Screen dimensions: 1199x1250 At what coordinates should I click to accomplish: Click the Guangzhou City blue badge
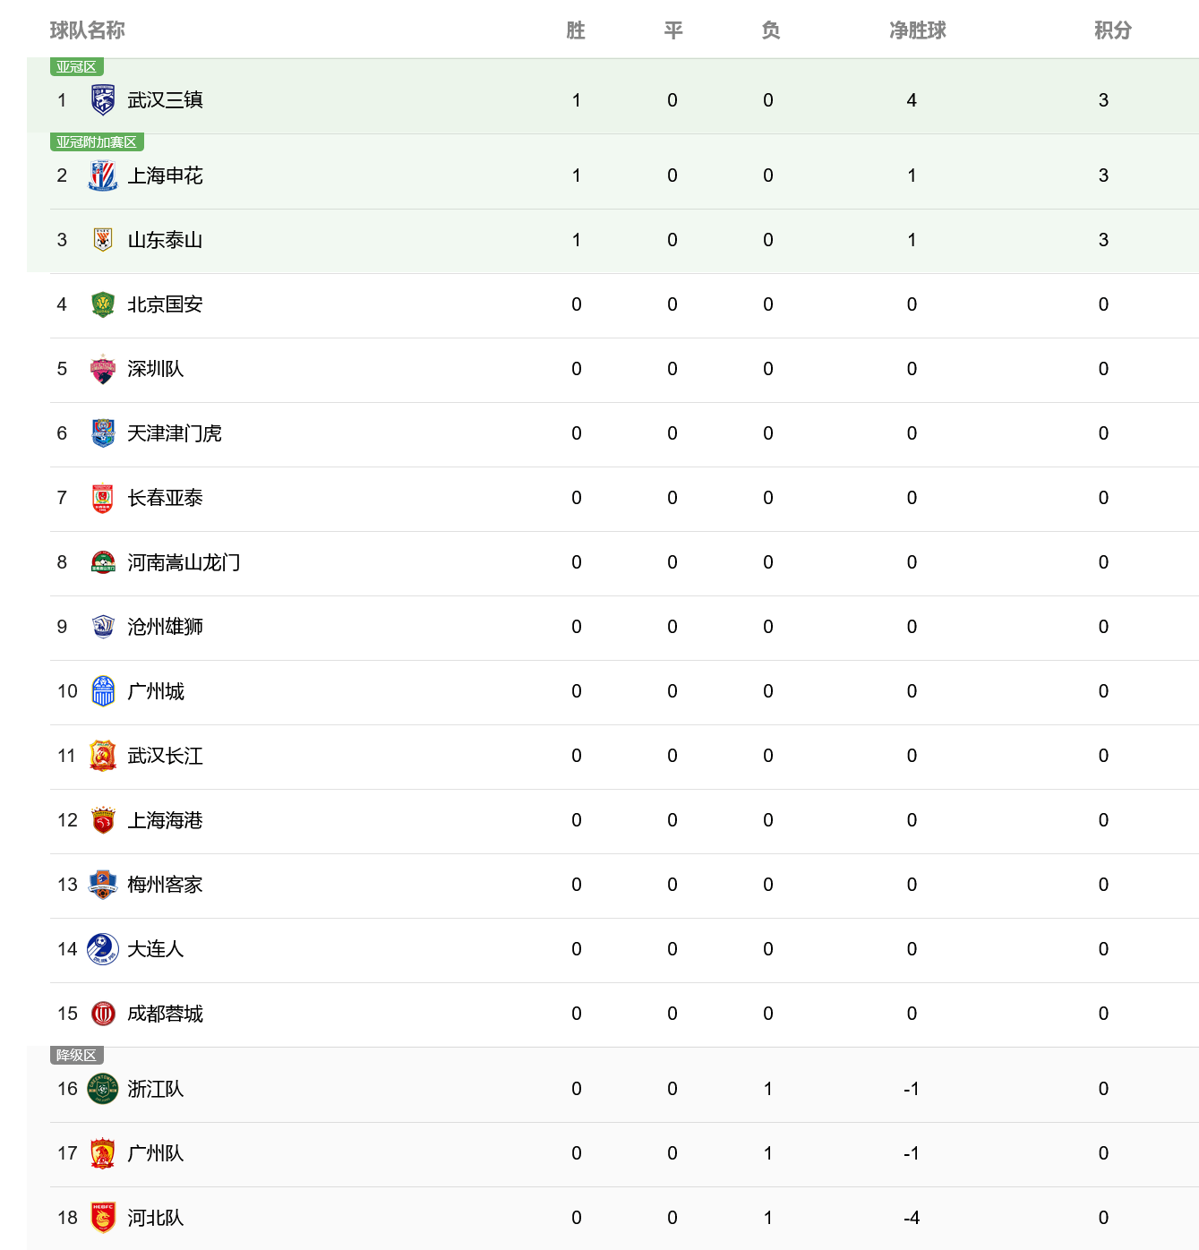[x=103, y=691]
